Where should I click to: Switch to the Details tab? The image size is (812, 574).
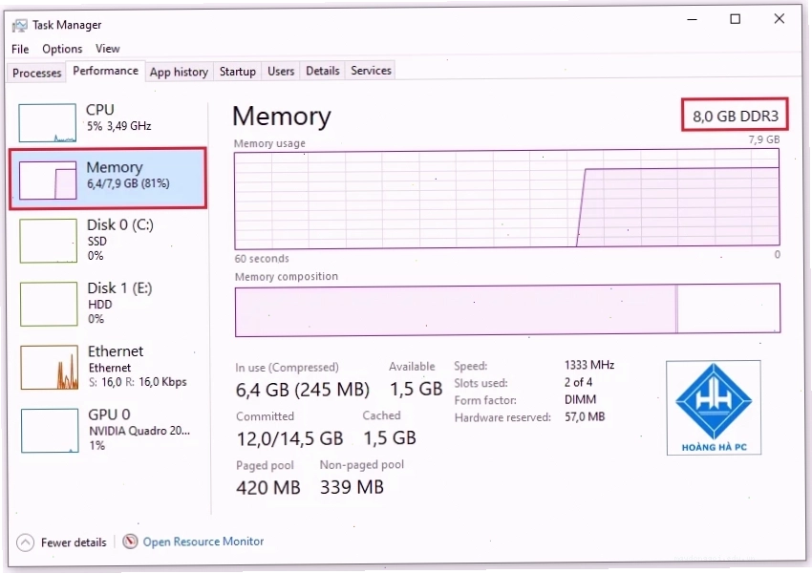pyautogui.click(x=323, y=71)
